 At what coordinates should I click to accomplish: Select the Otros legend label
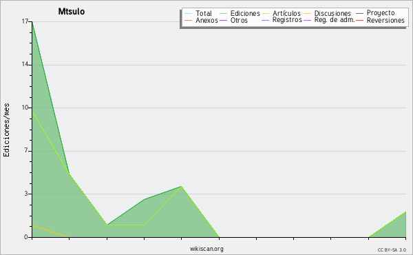pyautogui.click(x=239, y=20)
